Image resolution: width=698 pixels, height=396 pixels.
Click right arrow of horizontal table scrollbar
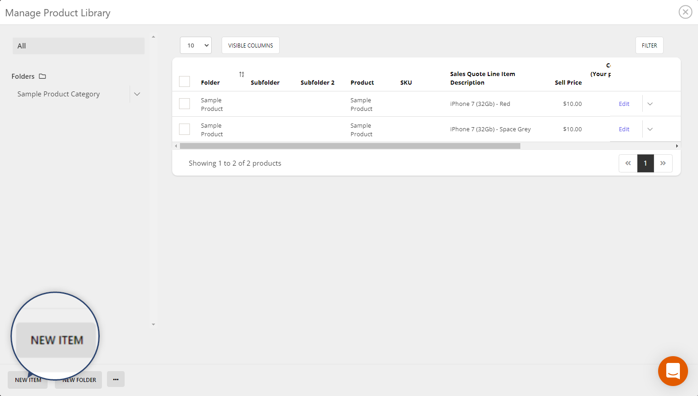677,146
